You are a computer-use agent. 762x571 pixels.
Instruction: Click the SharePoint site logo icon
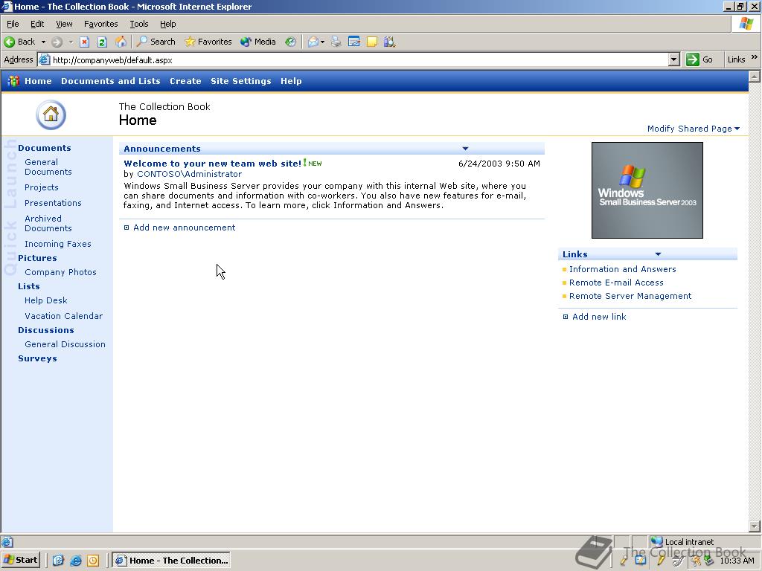[x=13, y=81]
